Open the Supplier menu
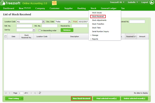The height and width of the screenshot is (103, 155). (69, 8)
